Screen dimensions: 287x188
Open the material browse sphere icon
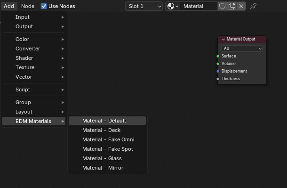click(x=173, y=6)
